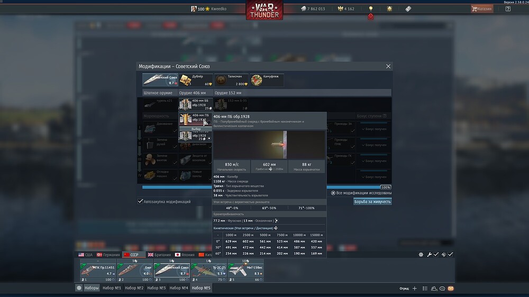Click the Silver Lions balance 7 862 013
Image resolution: width=529 pixels, height=297 pixels.
[313, 9]
